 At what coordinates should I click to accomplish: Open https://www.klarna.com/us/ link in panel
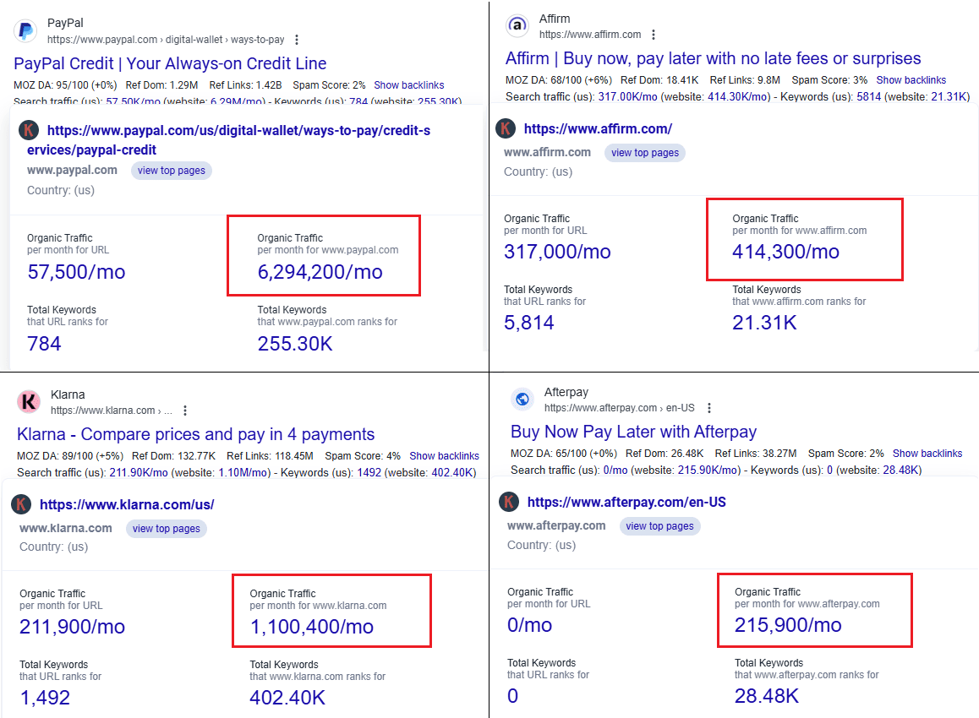click(127, 504)
